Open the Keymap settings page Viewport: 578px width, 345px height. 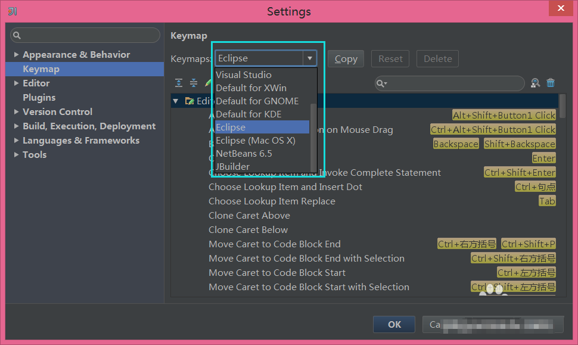[85, 69]
